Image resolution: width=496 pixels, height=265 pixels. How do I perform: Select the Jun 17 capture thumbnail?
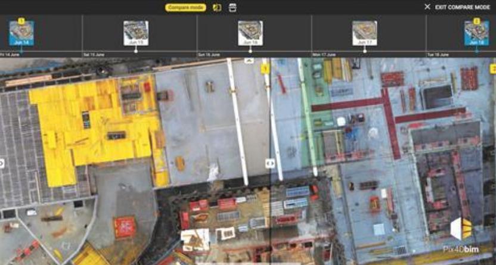(x=364, y=33)
